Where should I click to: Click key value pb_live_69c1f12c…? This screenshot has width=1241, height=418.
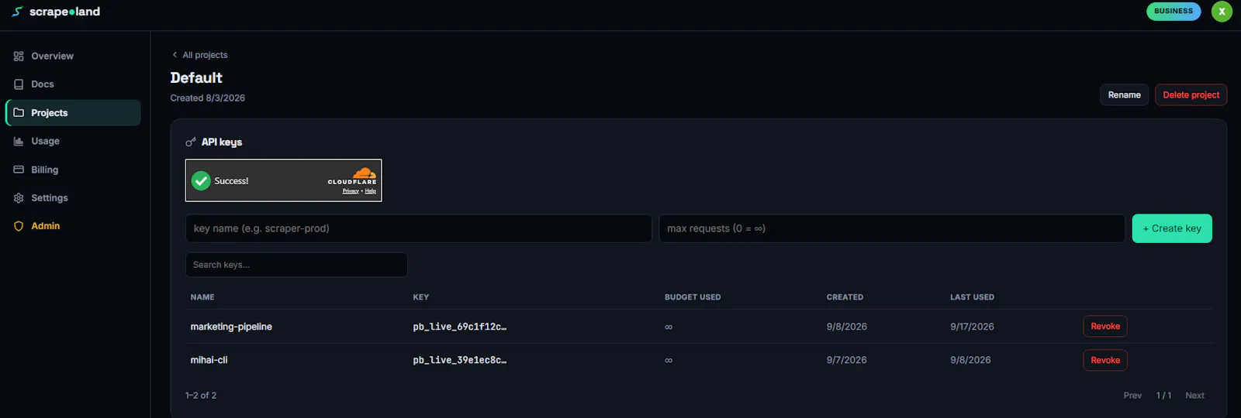pos(460,327)
